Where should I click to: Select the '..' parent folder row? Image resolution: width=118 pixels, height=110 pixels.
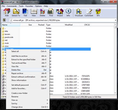coord(46,28)
